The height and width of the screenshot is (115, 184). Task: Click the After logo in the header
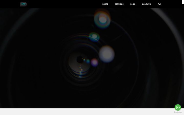click(x=23, y=4)
